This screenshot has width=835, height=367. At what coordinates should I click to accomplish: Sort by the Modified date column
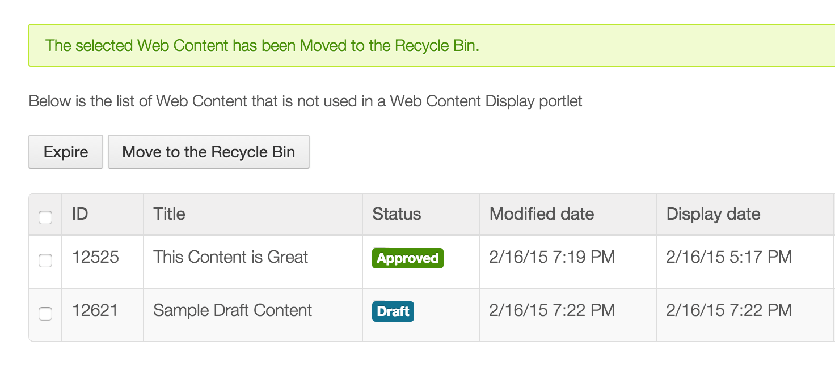542,214
